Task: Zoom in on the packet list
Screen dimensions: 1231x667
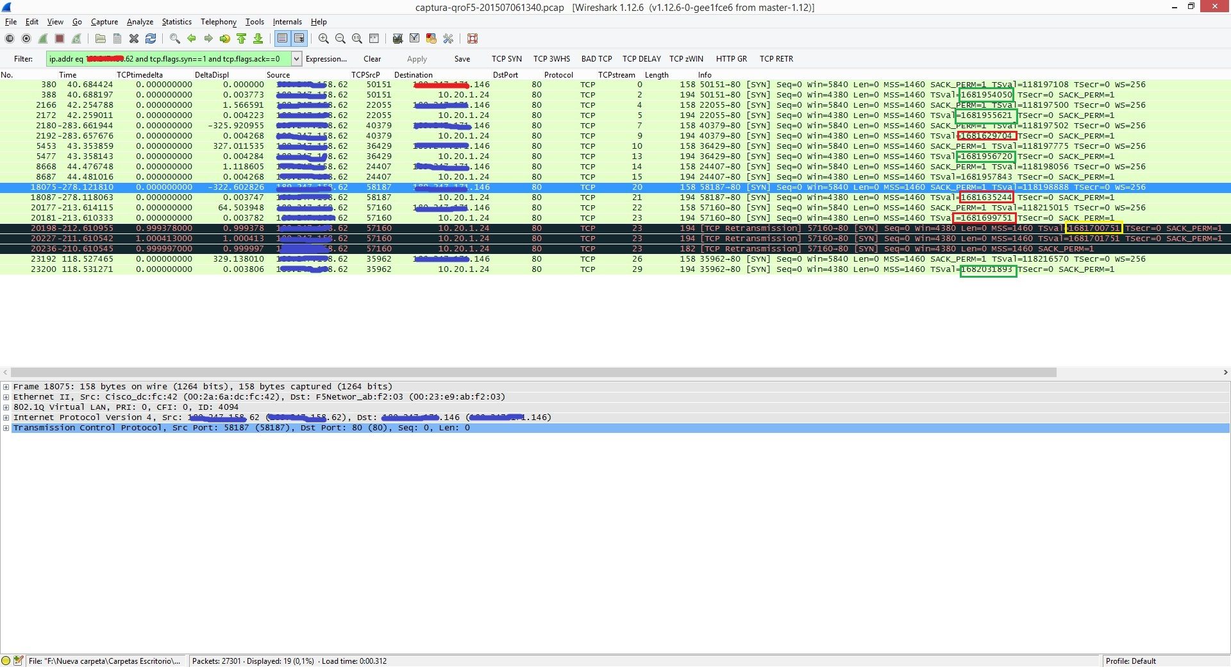Action: click(323, 38)
